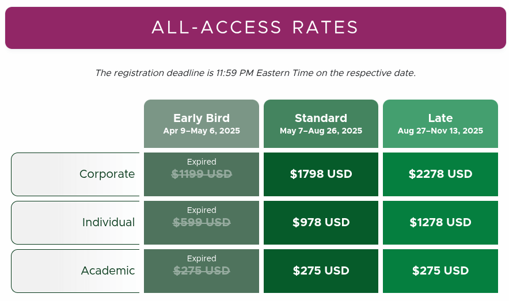Click the ALL-ACCESS RATES banner heading
The height and width of the screenshot is (301, 509).
pyautogui.click(x=255, y=28)
